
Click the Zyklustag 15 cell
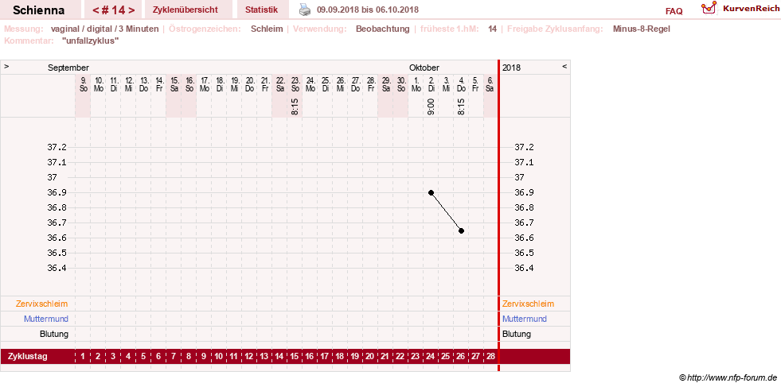(295, 356)
